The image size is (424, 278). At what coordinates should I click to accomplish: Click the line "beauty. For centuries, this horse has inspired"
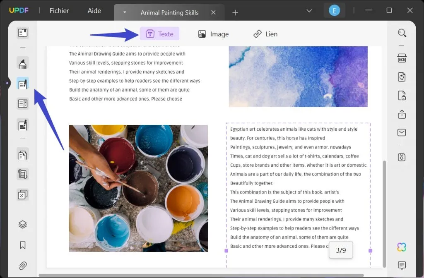(278, 138)
